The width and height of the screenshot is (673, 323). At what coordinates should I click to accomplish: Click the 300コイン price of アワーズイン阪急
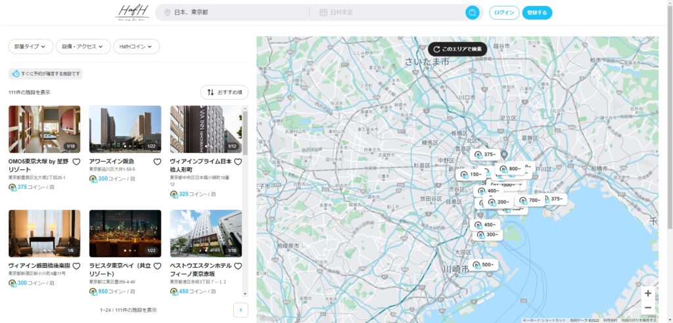[x=112, y=179]
